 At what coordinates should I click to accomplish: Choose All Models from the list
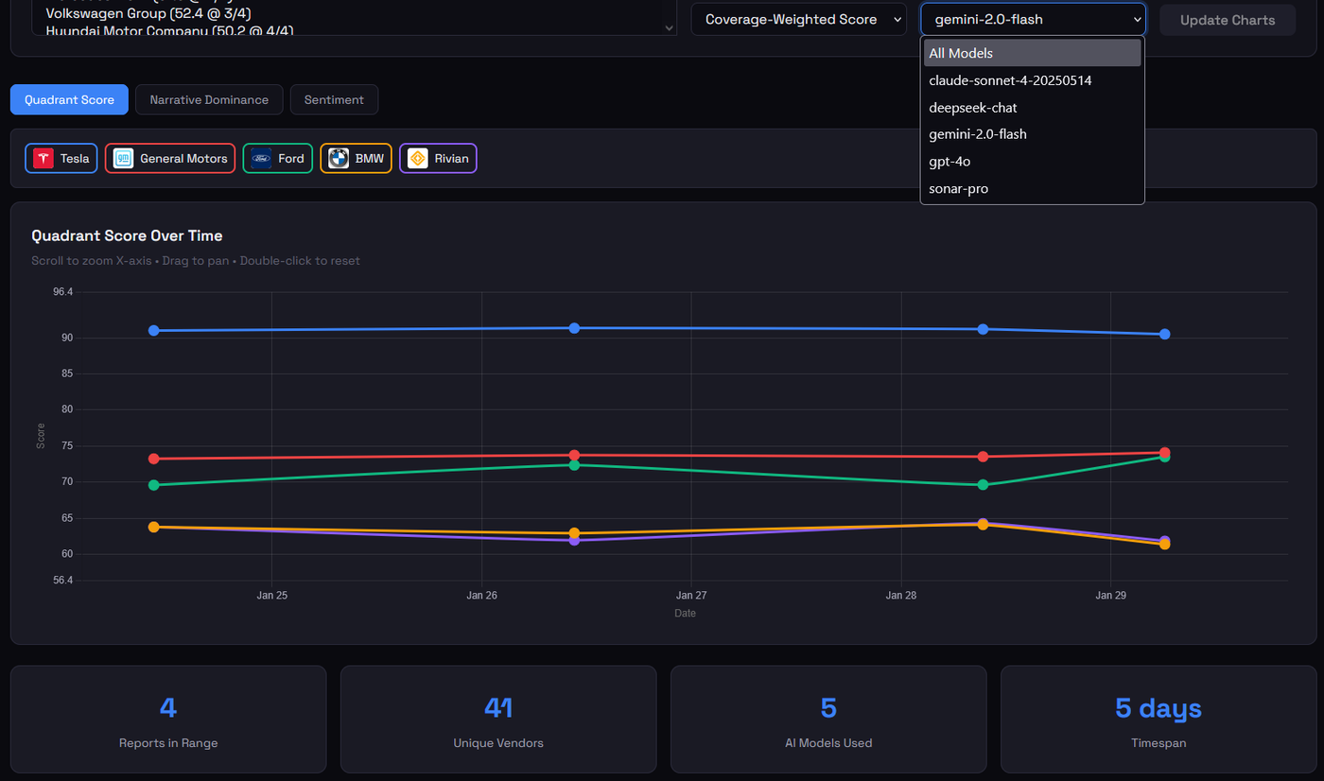(x=1032, y=53)
